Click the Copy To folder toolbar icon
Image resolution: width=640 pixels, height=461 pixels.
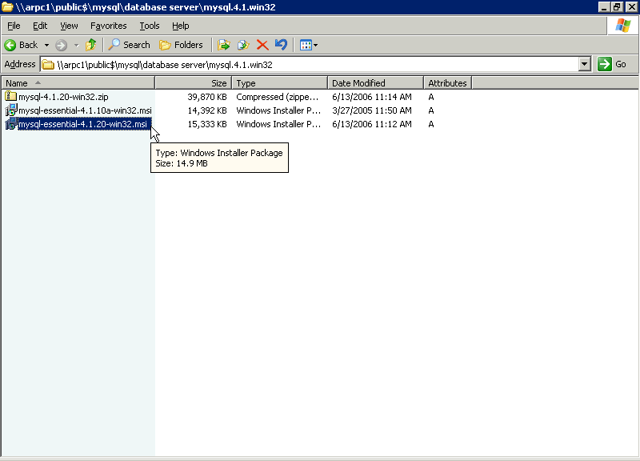click(x=243, y=45)
